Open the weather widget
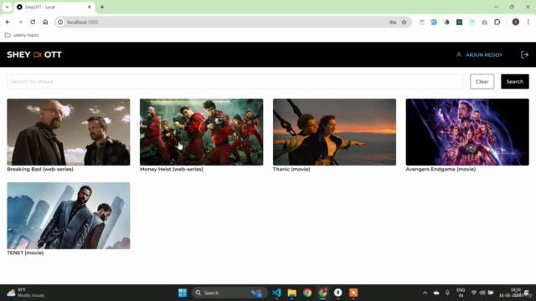Screen dimensions: 536x301 [26, 293]
